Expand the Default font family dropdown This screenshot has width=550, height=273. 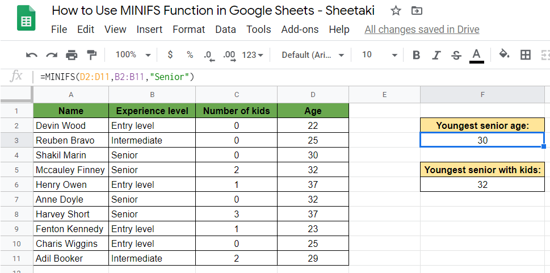coord(313,55)
